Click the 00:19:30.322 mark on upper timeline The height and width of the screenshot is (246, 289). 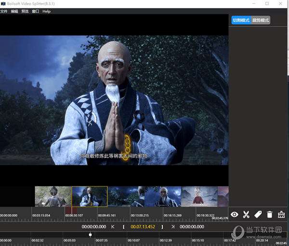click(x=205, y=215)
